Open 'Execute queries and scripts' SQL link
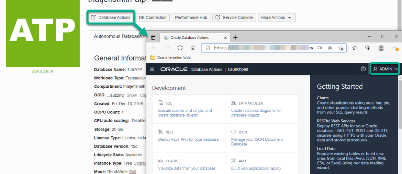The width and height of the screenshot is (402, 174). tap(185, 113)
